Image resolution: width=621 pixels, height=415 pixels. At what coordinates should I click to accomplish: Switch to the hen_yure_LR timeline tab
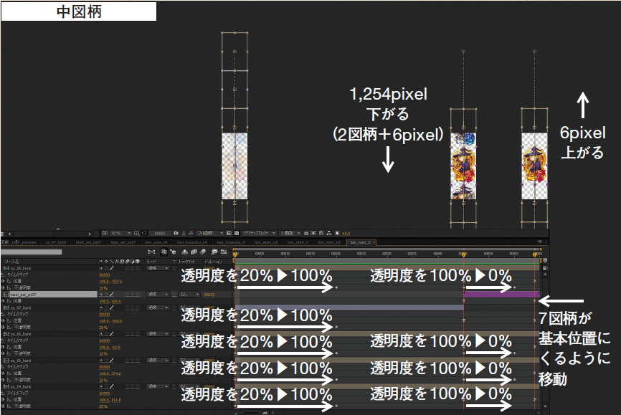click(x=156, y=242)
